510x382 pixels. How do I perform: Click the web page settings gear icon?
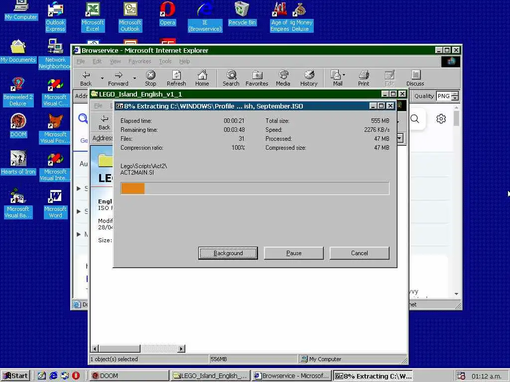[x=441, y=119]
